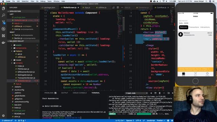Kill the terminal with trash icon
The width and height of the screenshot is (217, 122).
(160, 93)
